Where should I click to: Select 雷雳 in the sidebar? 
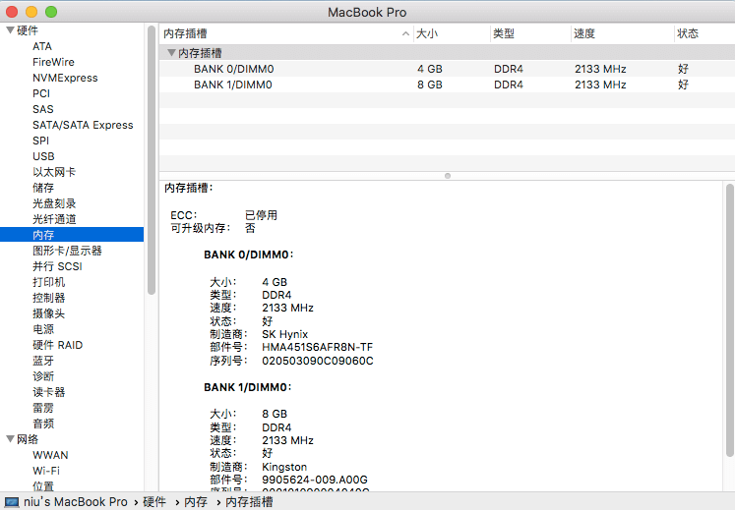tap(43, 408)
